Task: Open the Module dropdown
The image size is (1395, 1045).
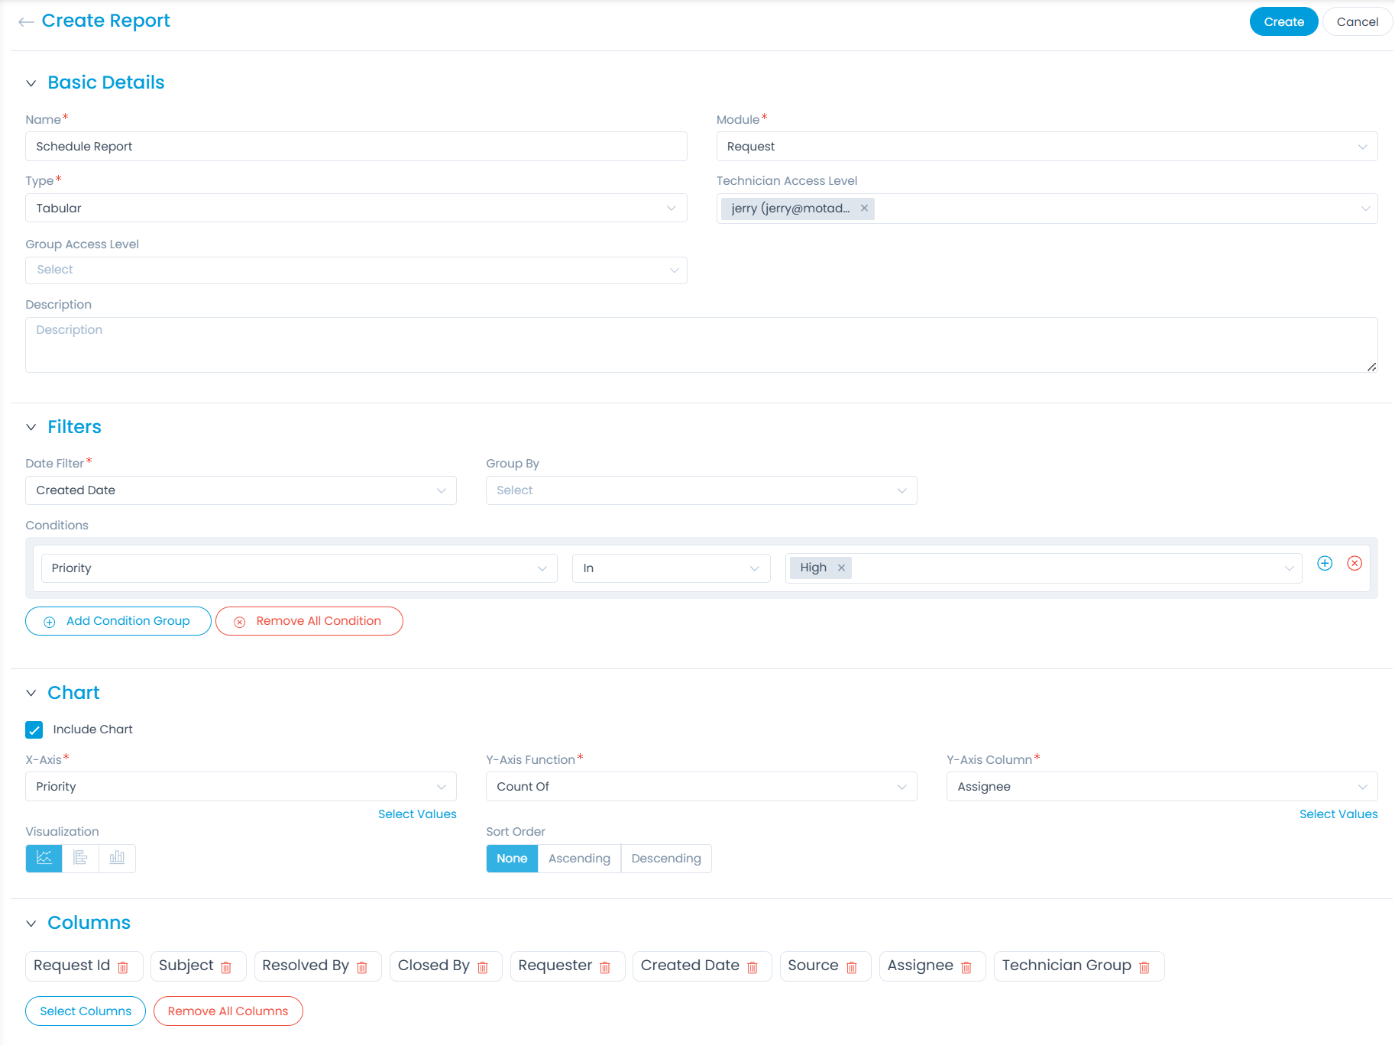Action: (1046, 147)
